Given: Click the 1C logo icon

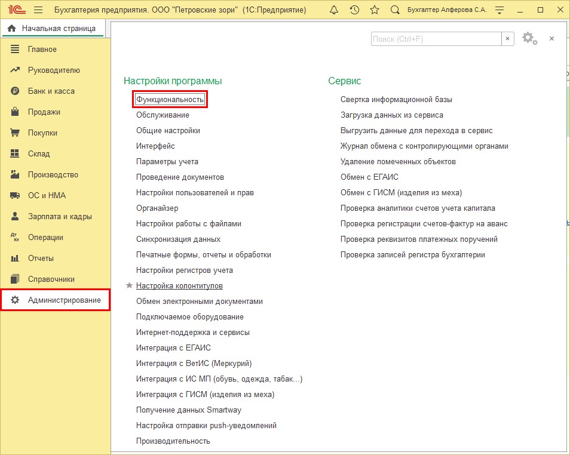Looking at the screenshot, I should 17,10.
